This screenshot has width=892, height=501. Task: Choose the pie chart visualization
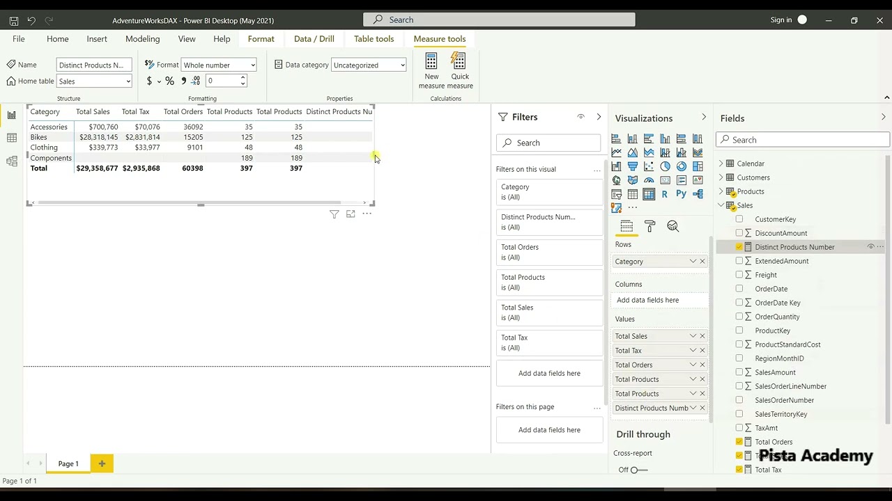tap(665, 166)
